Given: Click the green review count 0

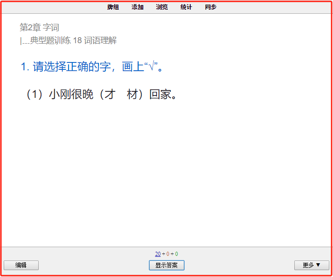Looking at the screenshot, I should 176,254.
